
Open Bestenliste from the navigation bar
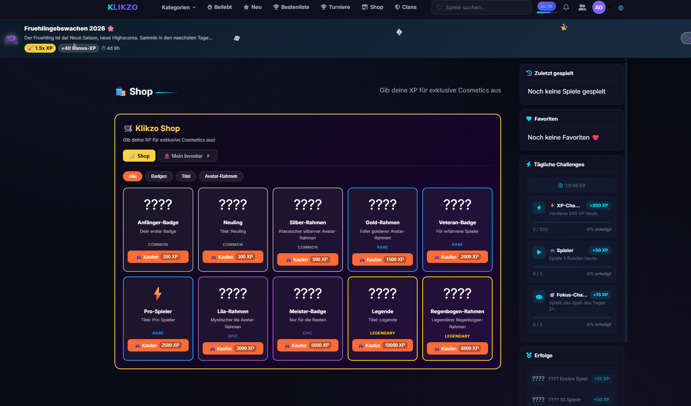291,7
